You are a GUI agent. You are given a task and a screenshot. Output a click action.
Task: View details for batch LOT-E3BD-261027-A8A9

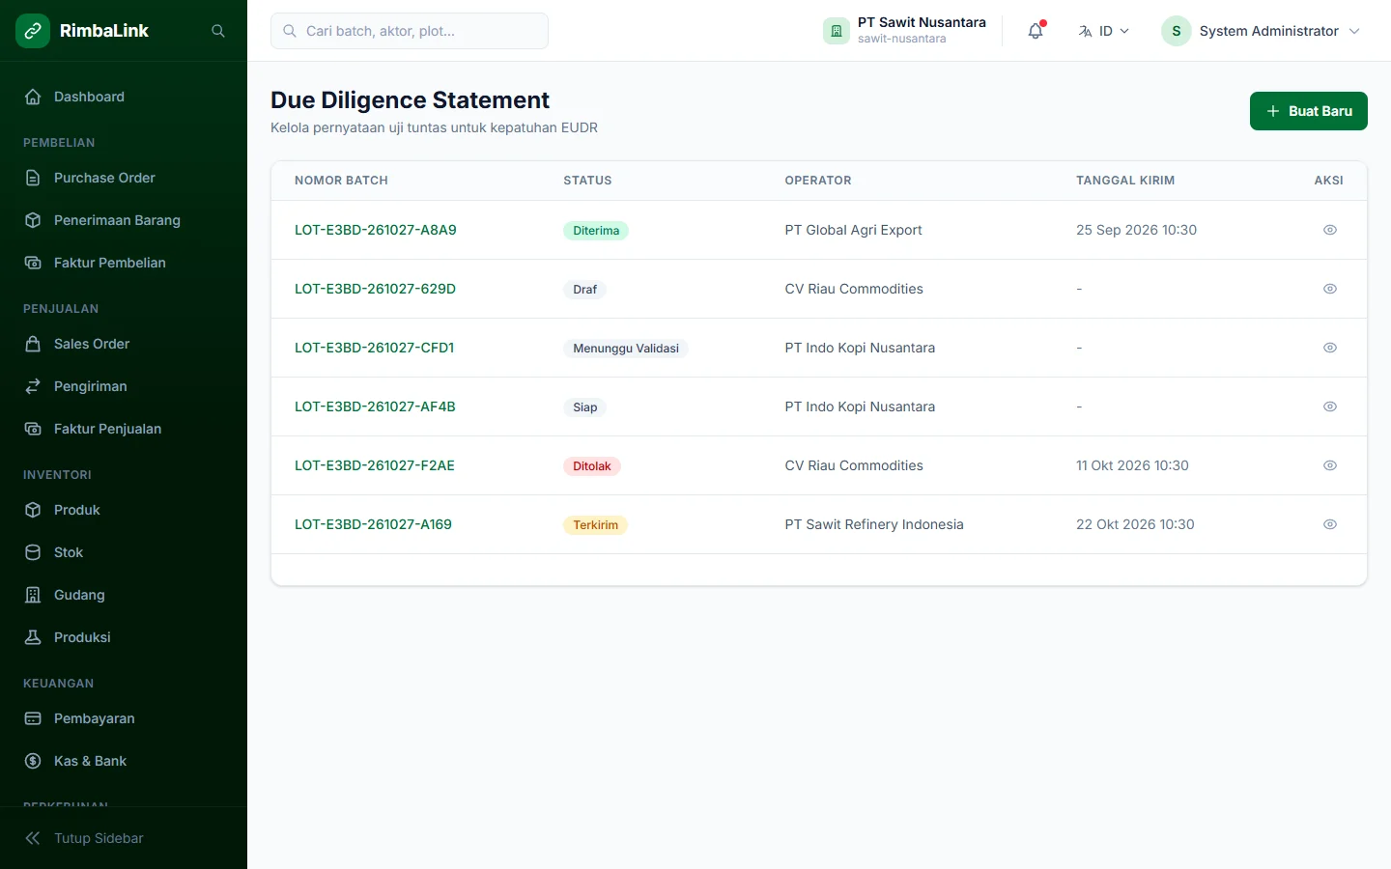tap(1330, 230)
